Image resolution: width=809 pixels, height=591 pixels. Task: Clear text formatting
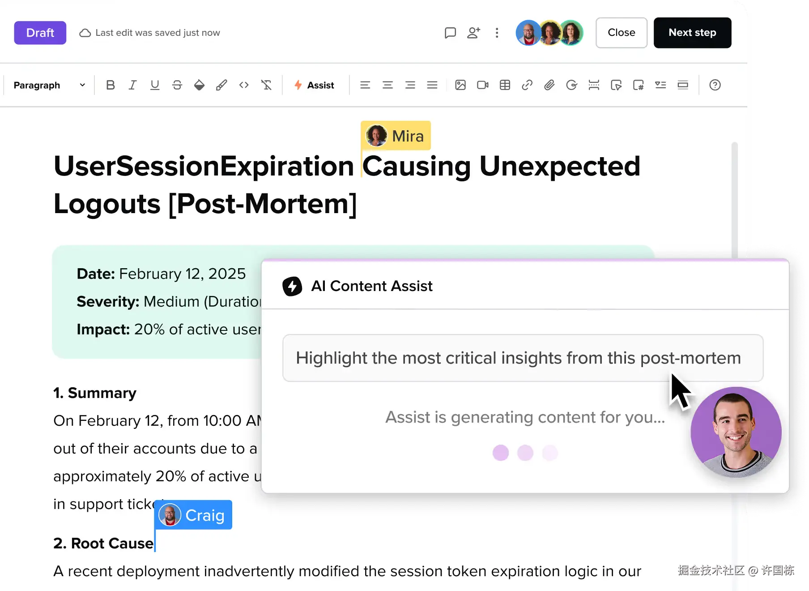click(266, 85)
